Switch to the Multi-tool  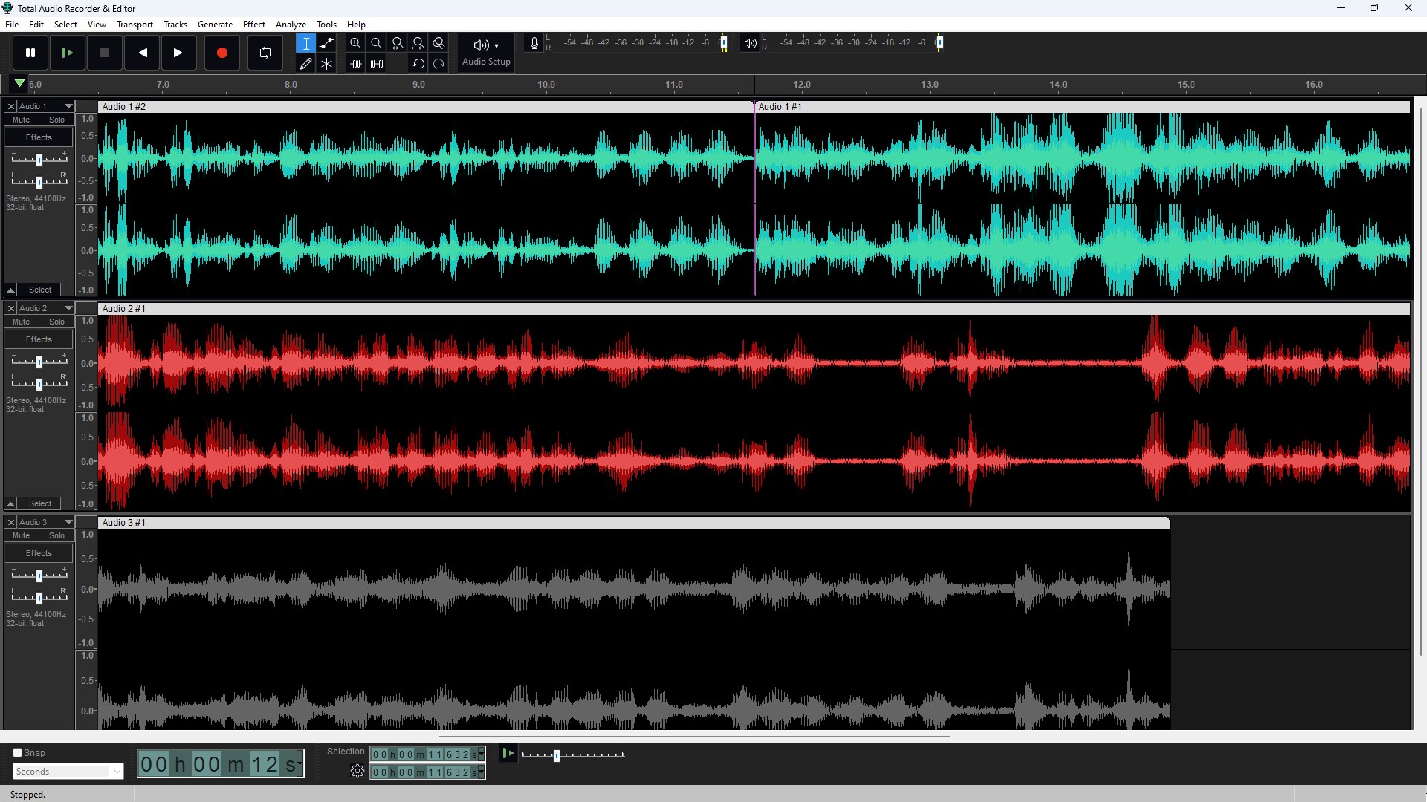(x=327, y=63)
